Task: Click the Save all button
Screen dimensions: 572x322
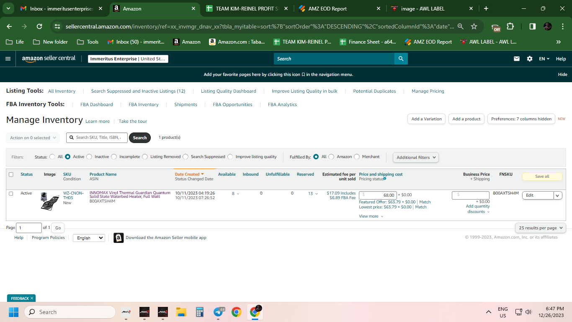Action: pos(542,177)
